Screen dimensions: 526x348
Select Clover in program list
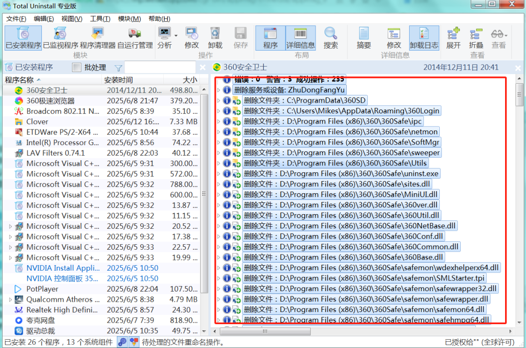tap(102, 121)
